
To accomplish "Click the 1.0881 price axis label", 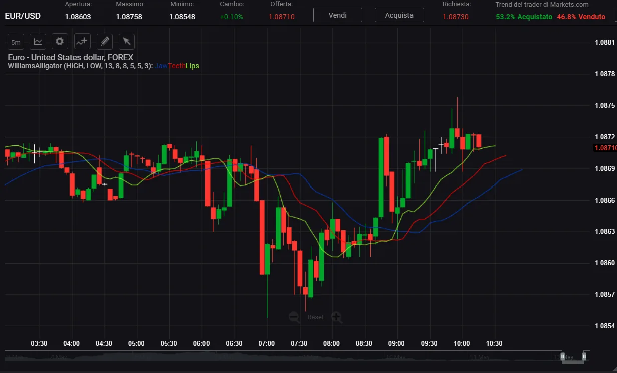I will (x=604, y=42).
